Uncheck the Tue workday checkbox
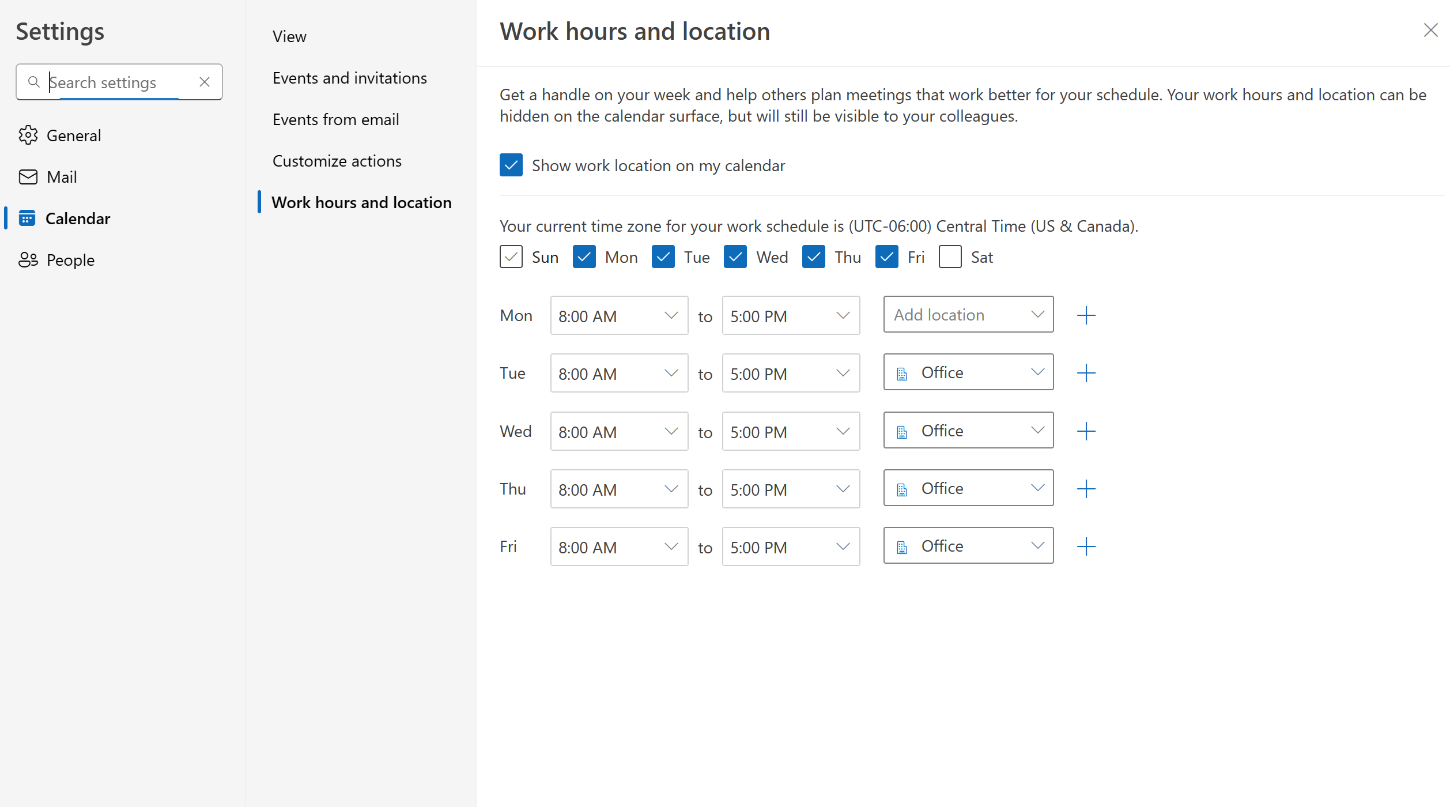Screen dimensions: 1450x807 click(663, 257)
